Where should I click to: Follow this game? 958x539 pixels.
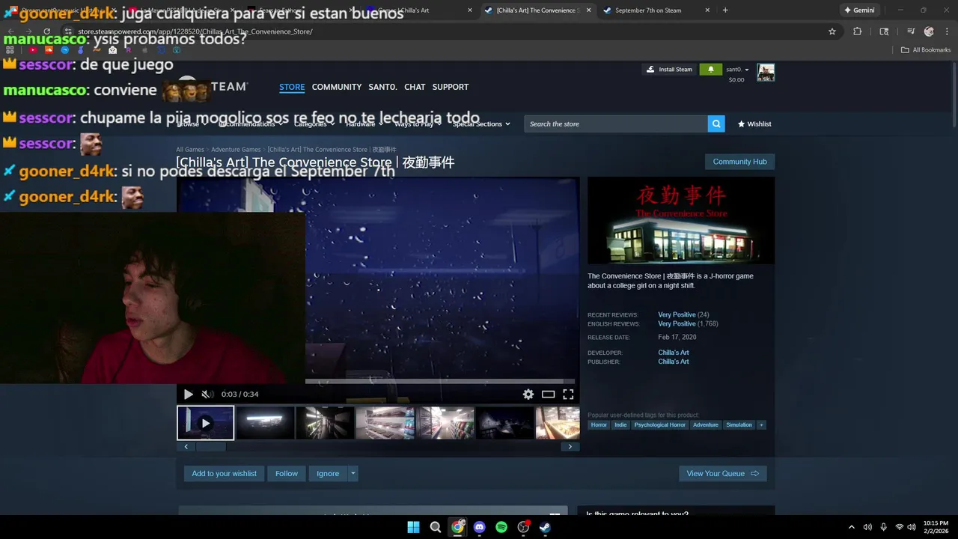[287, 473]
